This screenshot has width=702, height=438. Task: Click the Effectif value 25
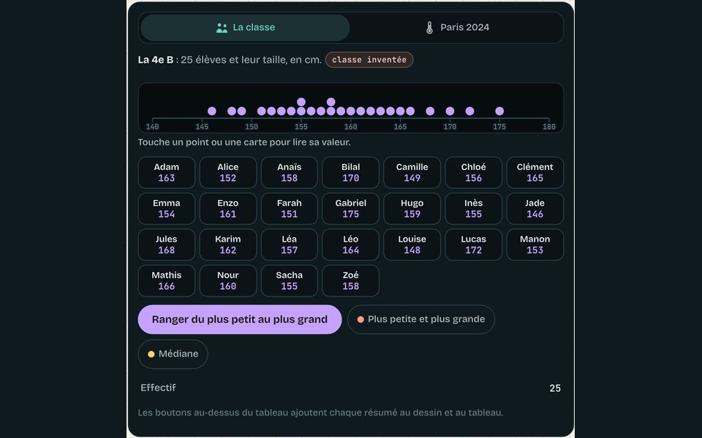point(555,388)
